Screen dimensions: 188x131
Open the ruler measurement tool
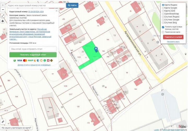tap(3, 122)
